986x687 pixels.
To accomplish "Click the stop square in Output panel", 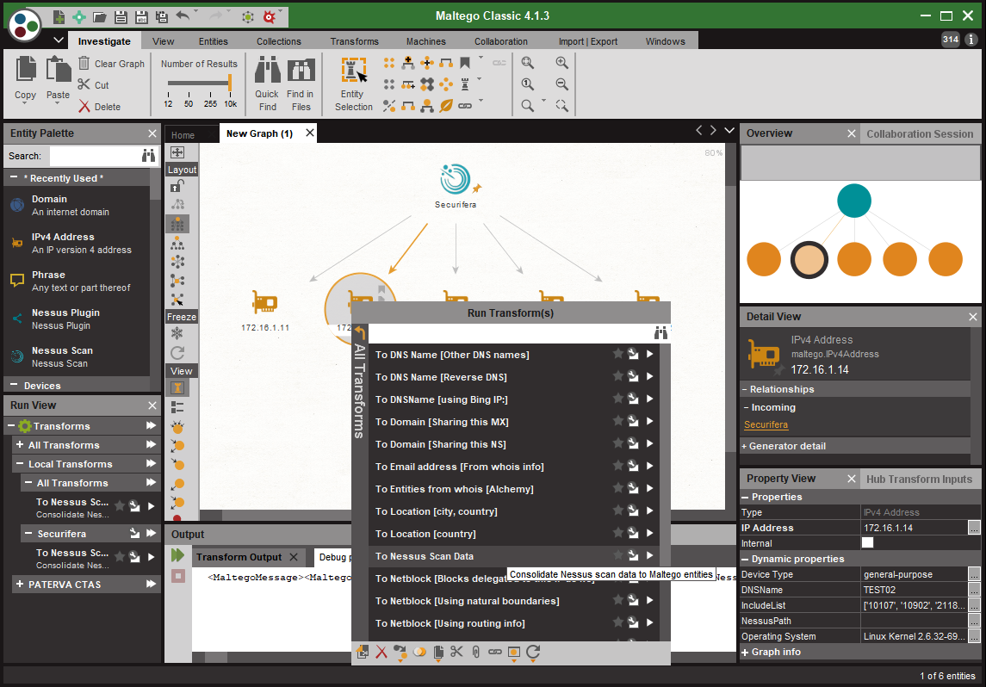I will [x=178, y=576].
